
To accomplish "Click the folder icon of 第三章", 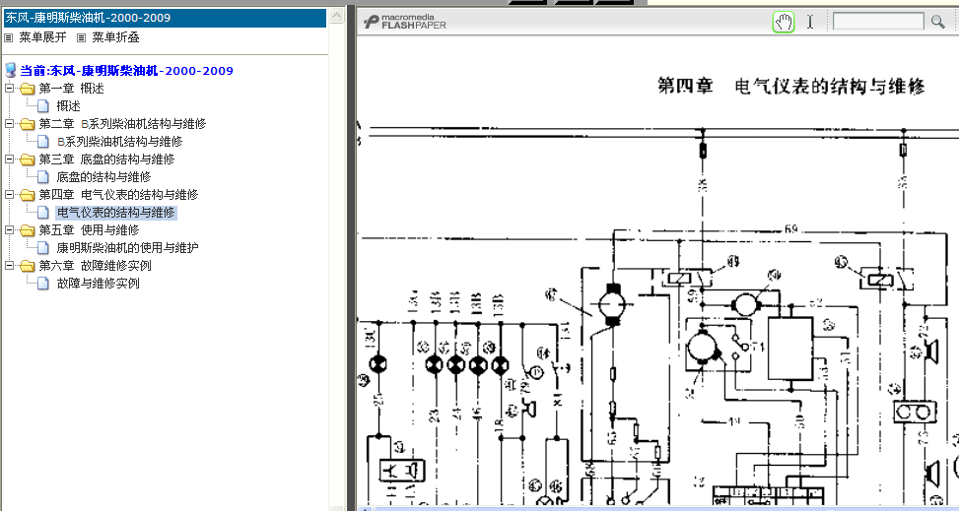I will (x=27, y=160).
